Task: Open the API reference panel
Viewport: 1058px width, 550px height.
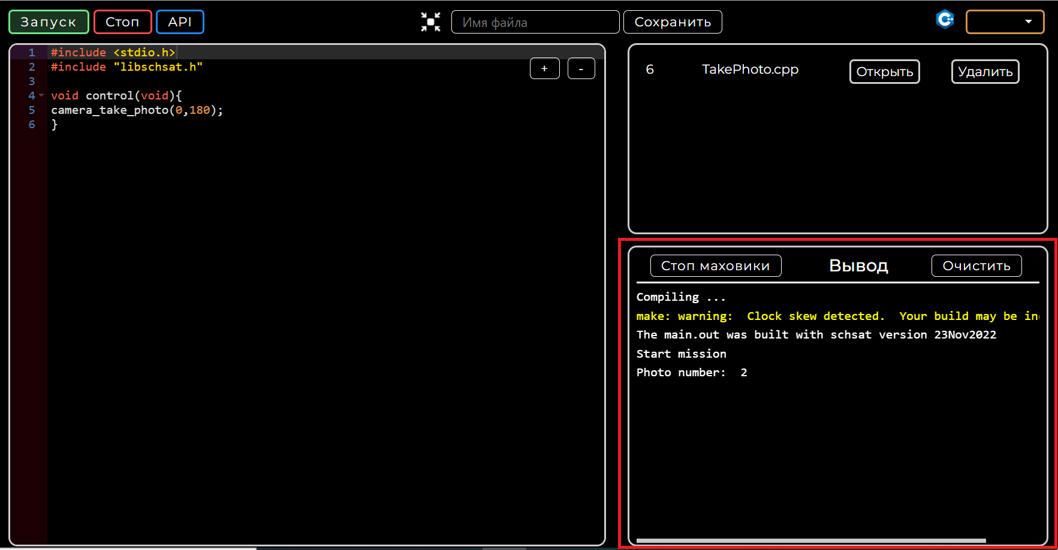Action: click(x=180, y=22)
